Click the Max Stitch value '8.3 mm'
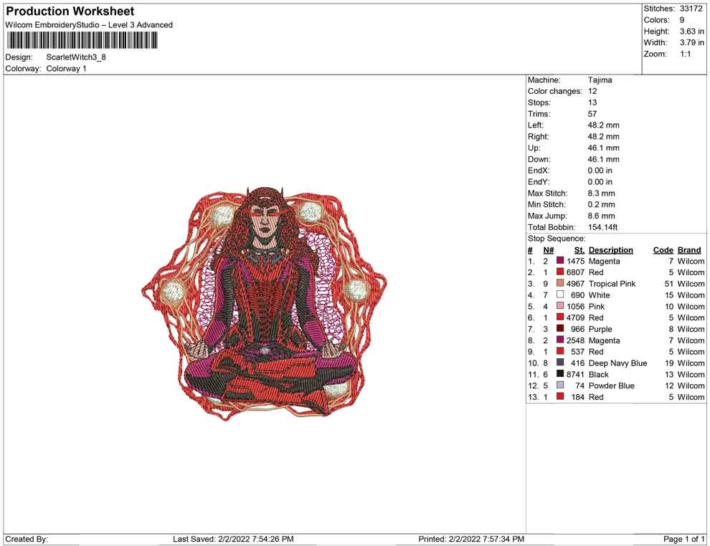Viewport: 710px width, 546px height. (601, 193)
